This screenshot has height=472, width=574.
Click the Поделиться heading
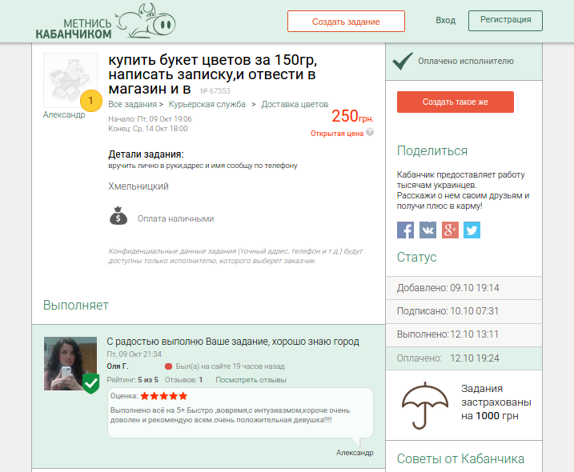coord(432,150)
